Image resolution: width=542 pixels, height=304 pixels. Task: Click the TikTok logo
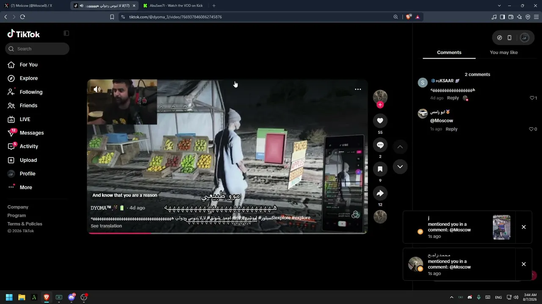[x=24, y=34]
